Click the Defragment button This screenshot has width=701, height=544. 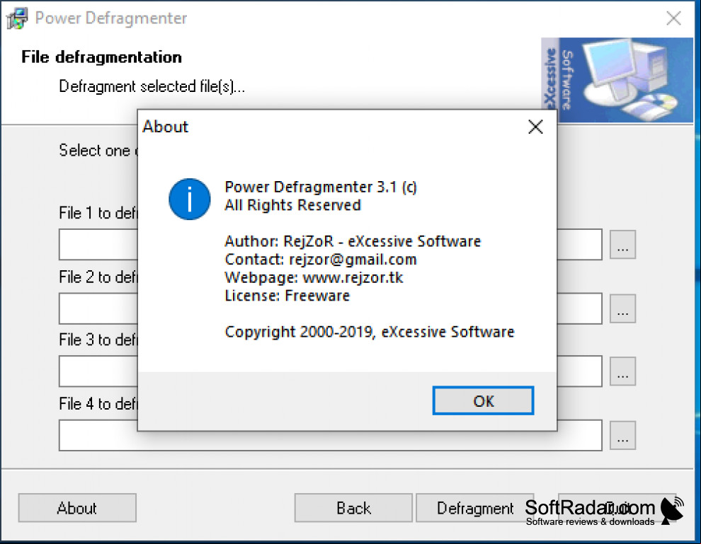pos(475,508)
